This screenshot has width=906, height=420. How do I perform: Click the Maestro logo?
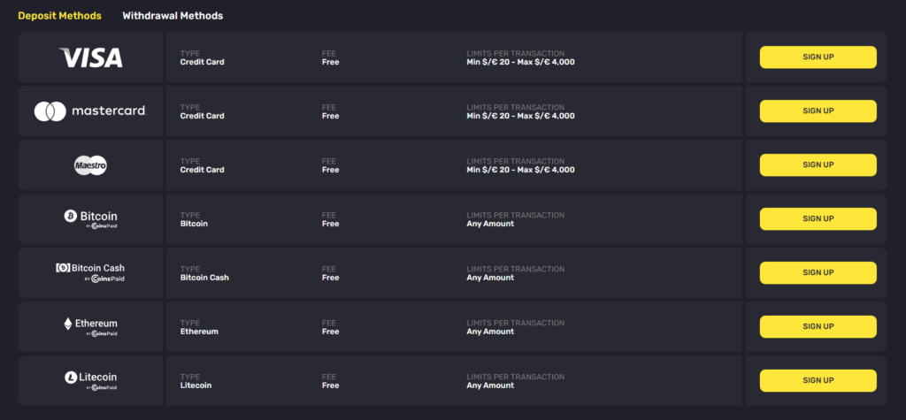tap(91, 165)
